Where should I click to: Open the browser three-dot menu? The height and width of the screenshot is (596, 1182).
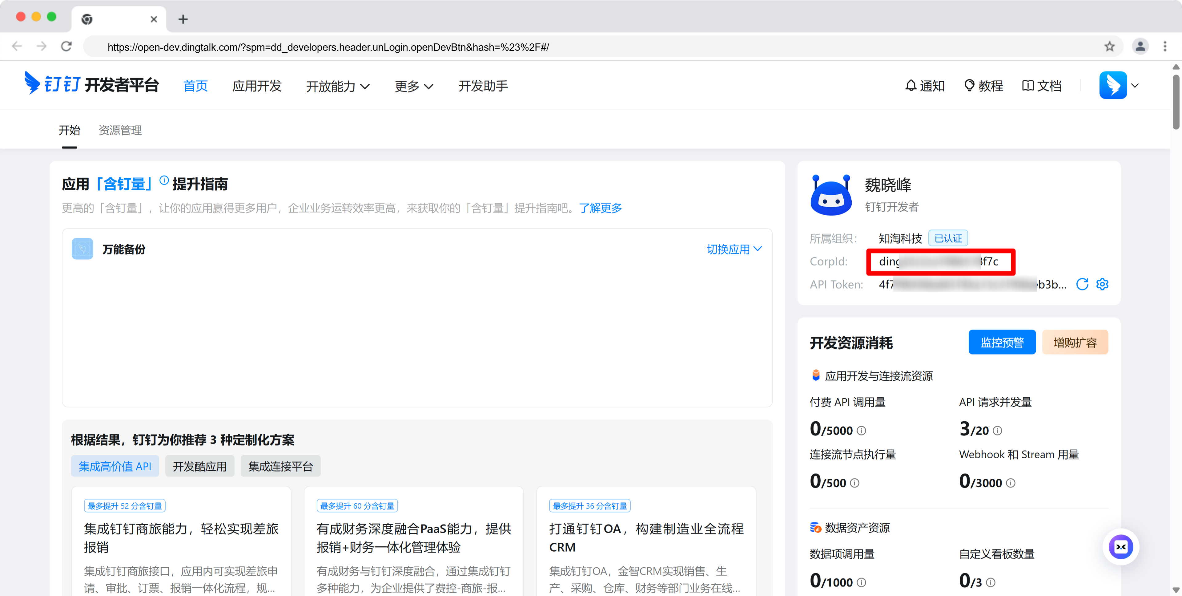click(1165, 47)
